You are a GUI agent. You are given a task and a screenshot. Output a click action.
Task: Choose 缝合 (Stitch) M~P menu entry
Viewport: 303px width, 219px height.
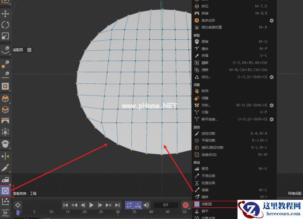click(234, 49)
